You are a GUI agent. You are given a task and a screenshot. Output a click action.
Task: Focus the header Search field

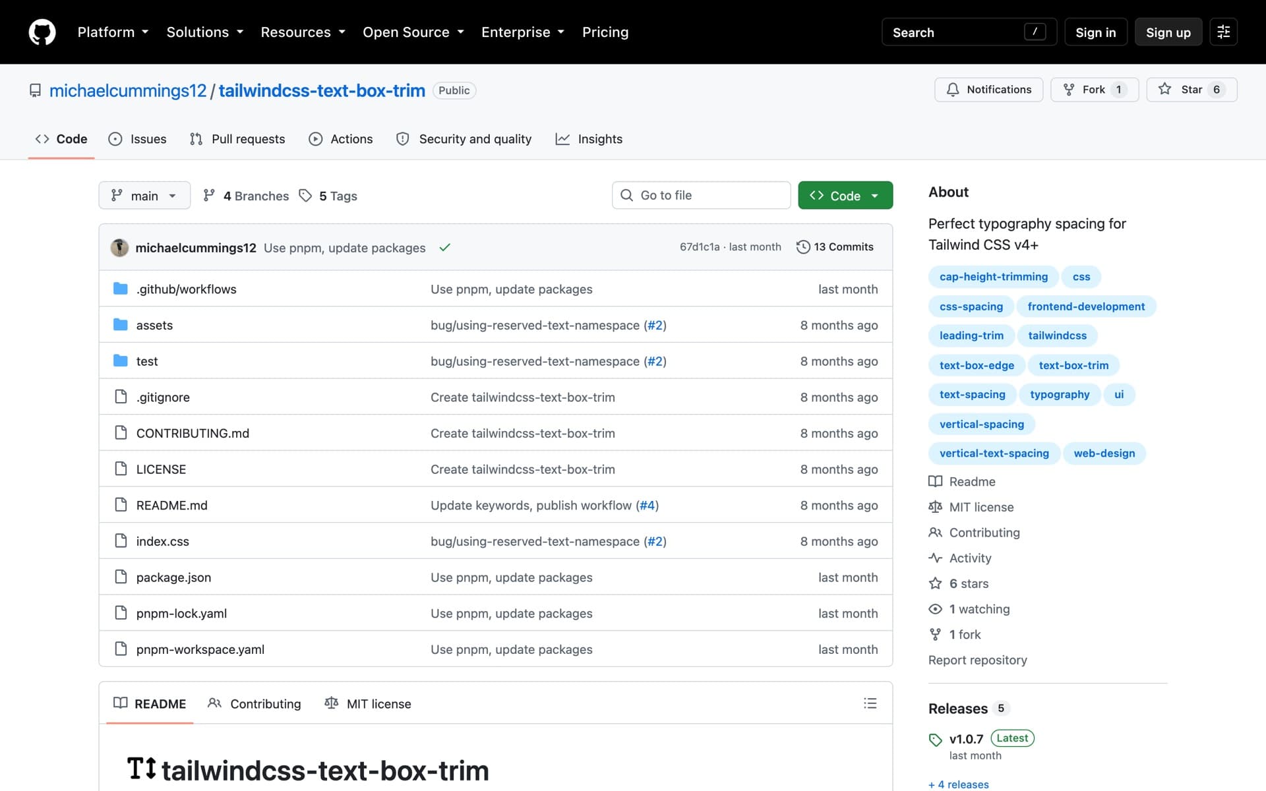[969, 32]
